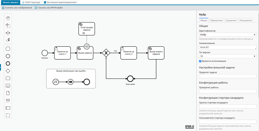Create an end event from palette
Viewport: 259px width, 131px height.
tap(8, 64)
